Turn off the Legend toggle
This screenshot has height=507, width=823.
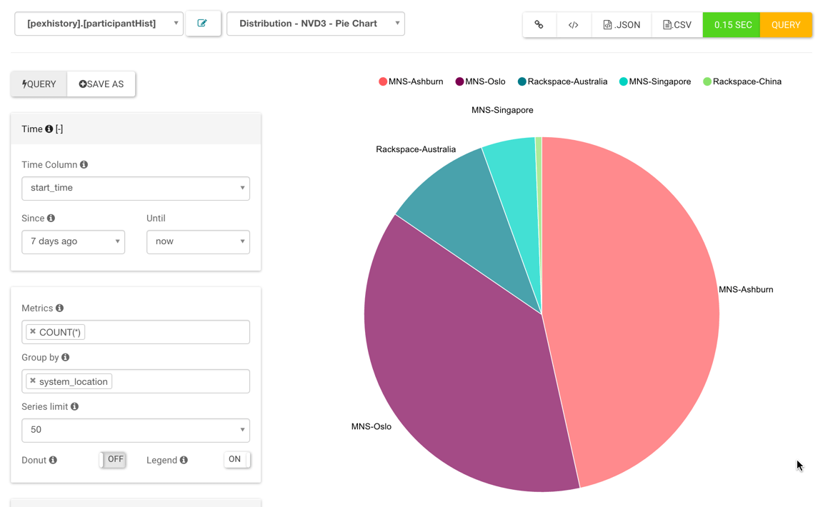point(237,460)
